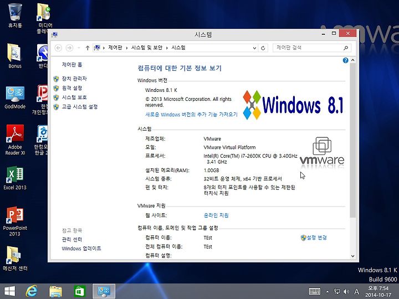The width and height of the screenshot is (399, 299).
Task: Go up one level with up arrow
Action: (88, 48)
